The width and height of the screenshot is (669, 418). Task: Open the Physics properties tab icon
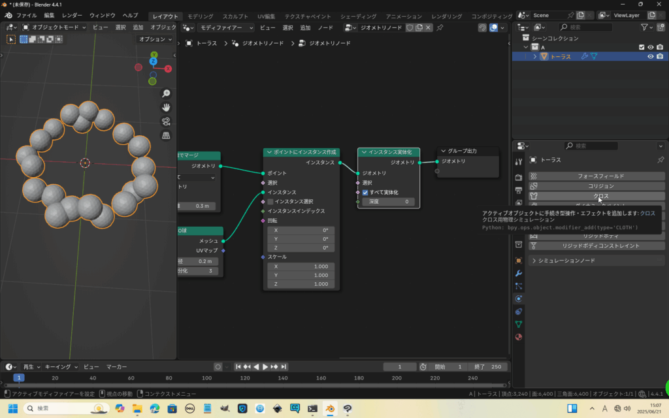[518, 299]
